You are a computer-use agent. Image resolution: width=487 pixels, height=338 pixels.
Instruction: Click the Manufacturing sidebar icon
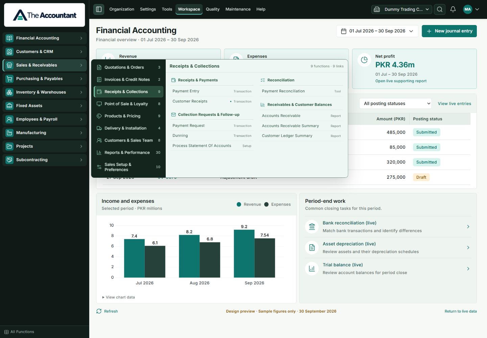click(x=9, y=133)
